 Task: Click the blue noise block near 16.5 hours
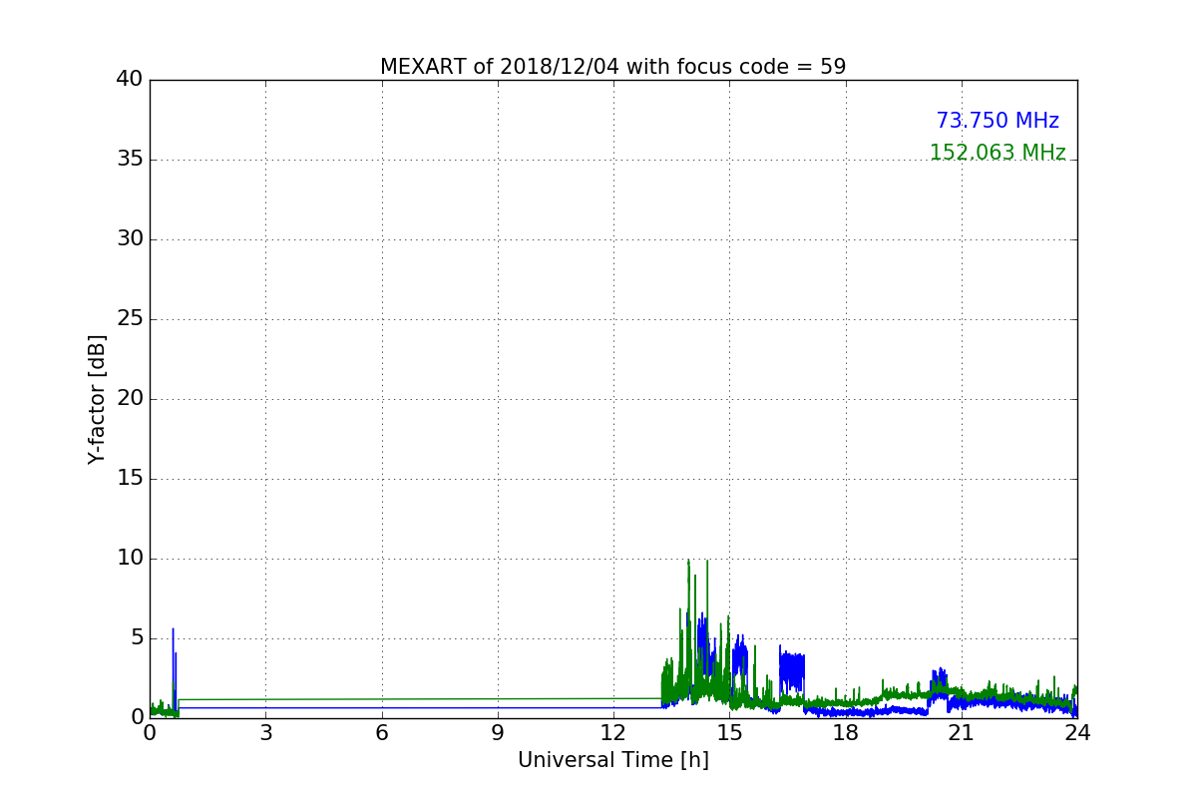tap(792, 671)
